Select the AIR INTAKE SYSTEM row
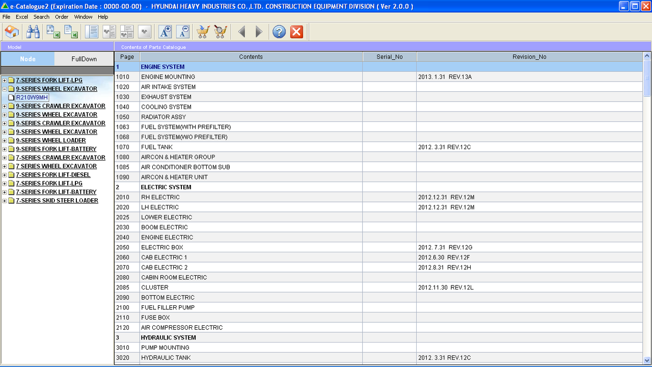This screenshot has height=367, width=652. point(378,87)
